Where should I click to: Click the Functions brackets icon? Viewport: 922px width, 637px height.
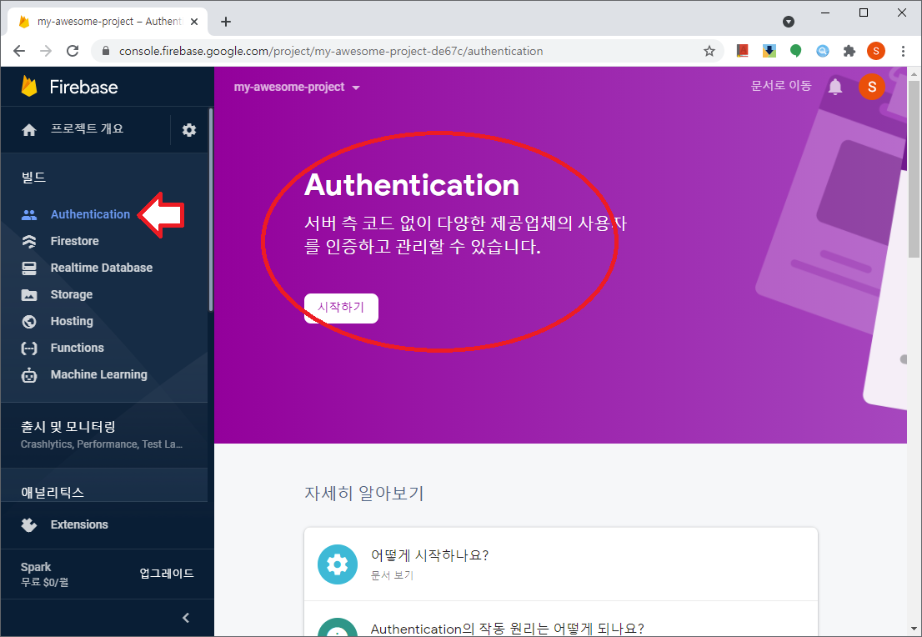(29, 349)
